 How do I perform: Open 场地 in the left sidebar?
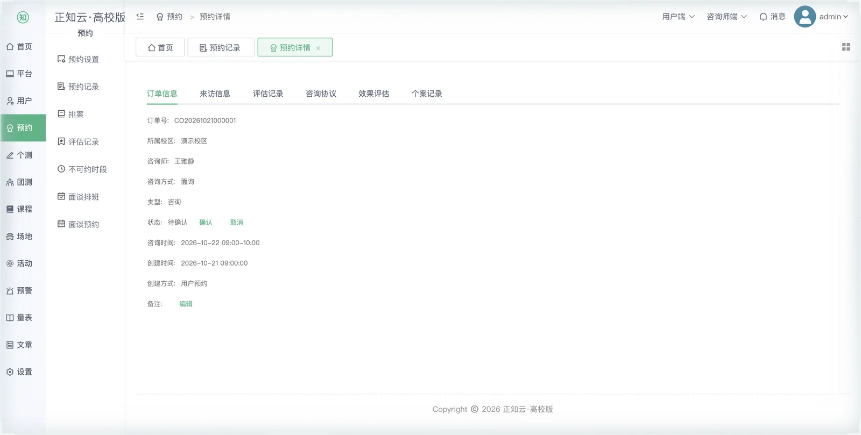tap(19, 236)
